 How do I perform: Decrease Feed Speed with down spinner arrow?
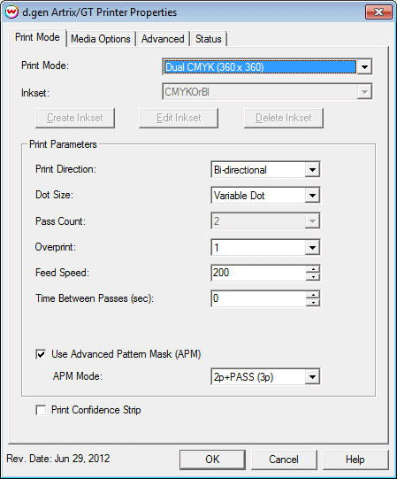(x=313, y=277)
